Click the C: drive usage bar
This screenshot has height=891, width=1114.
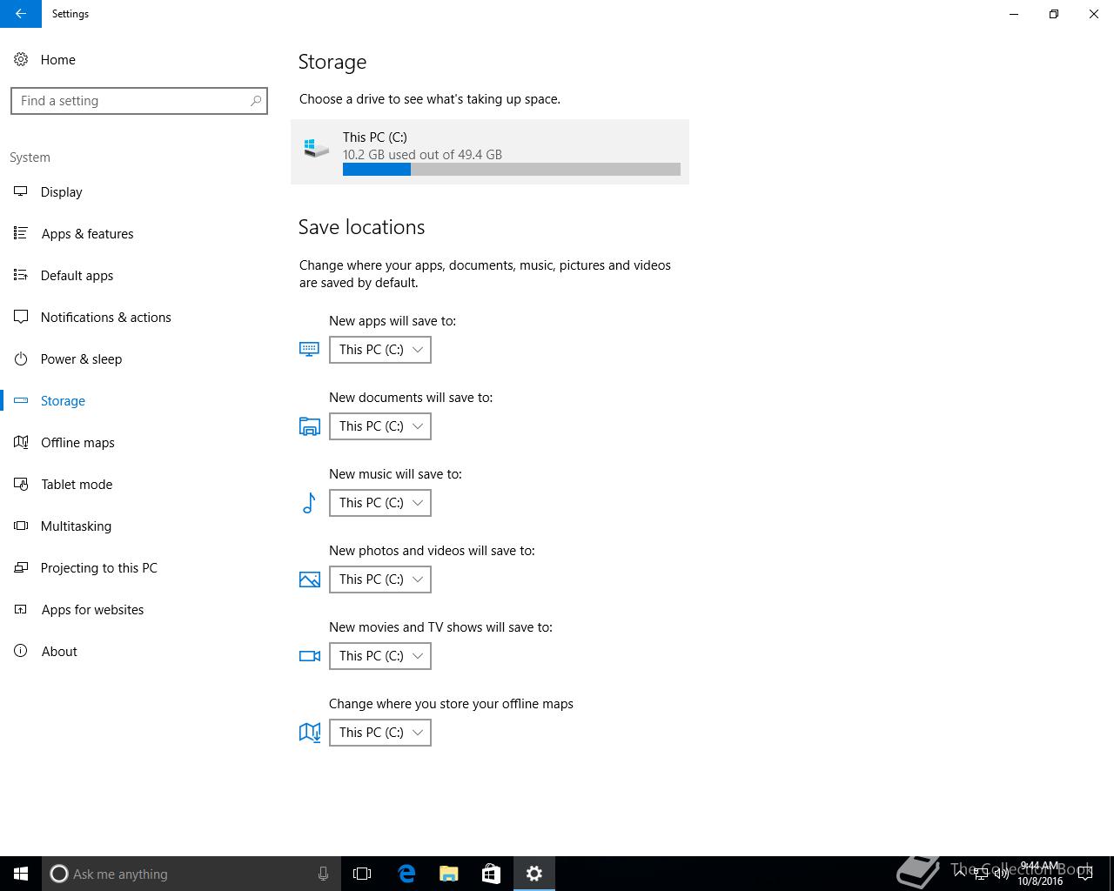tap(512, 170)
